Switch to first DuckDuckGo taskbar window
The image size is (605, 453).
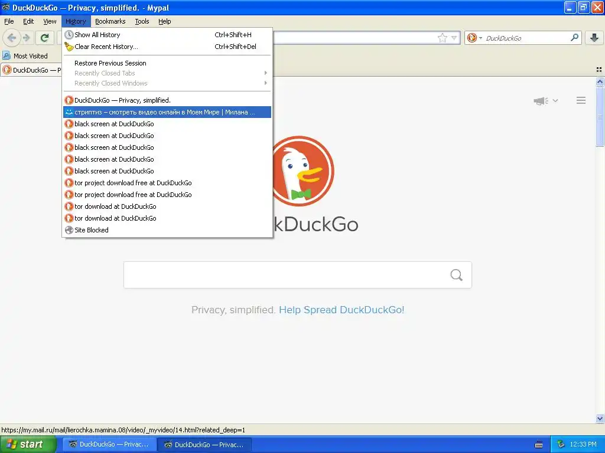tap(109, 444)
